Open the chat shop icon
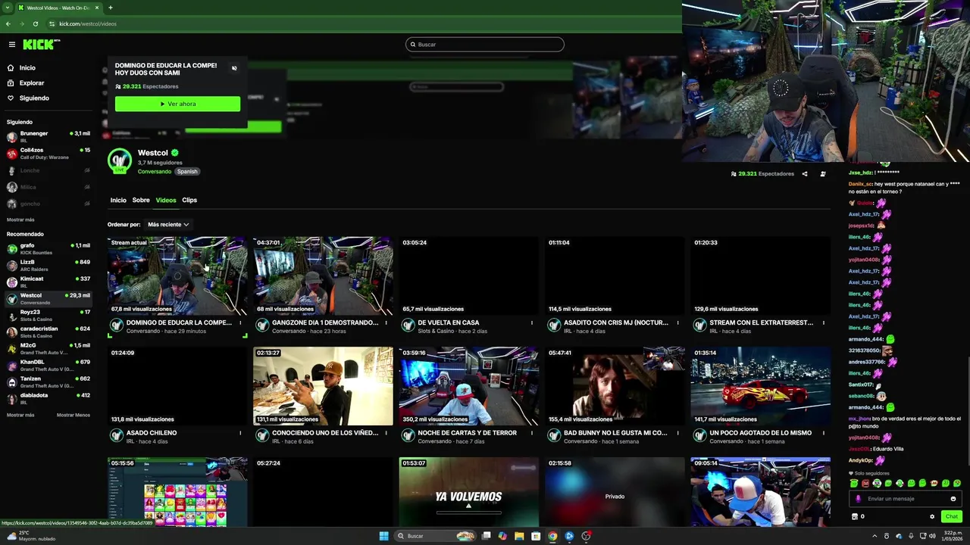The height and width of the screenshot is (545, 970). [x=855, y=516]
